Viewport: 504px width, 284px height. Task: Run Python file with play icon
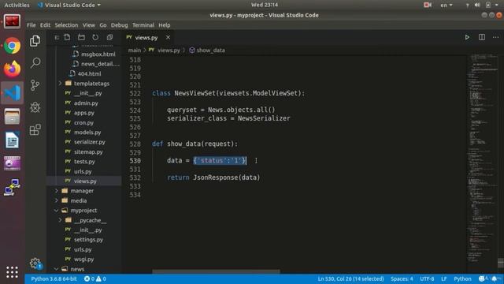click(467, 37)
